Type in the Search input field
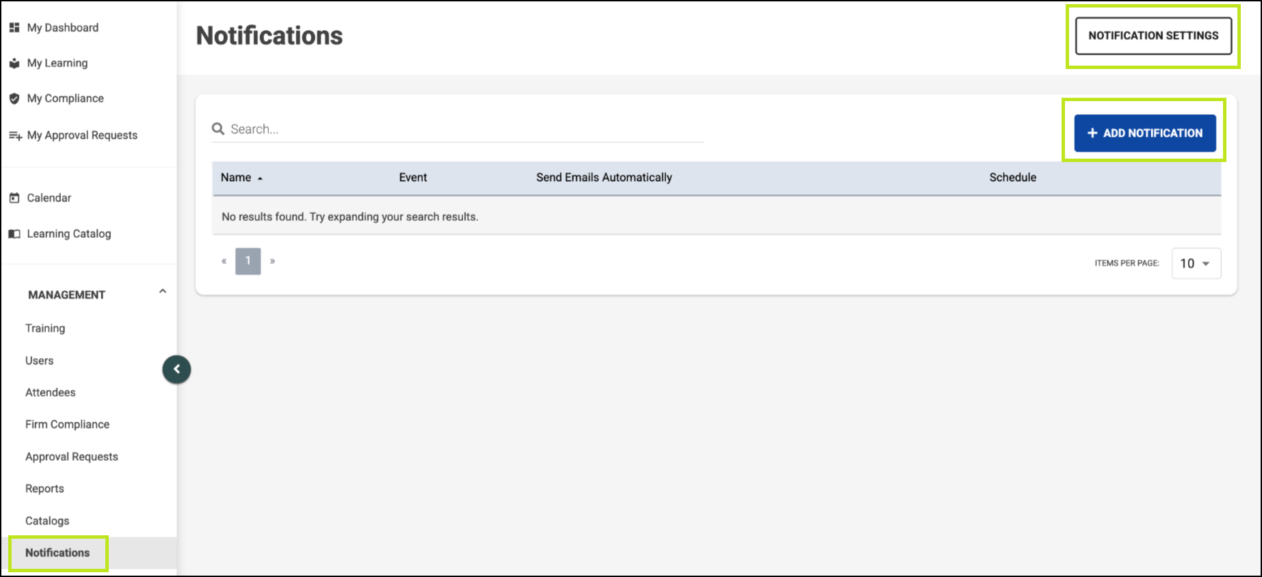 pyautogui.click(x=465, y=129)
